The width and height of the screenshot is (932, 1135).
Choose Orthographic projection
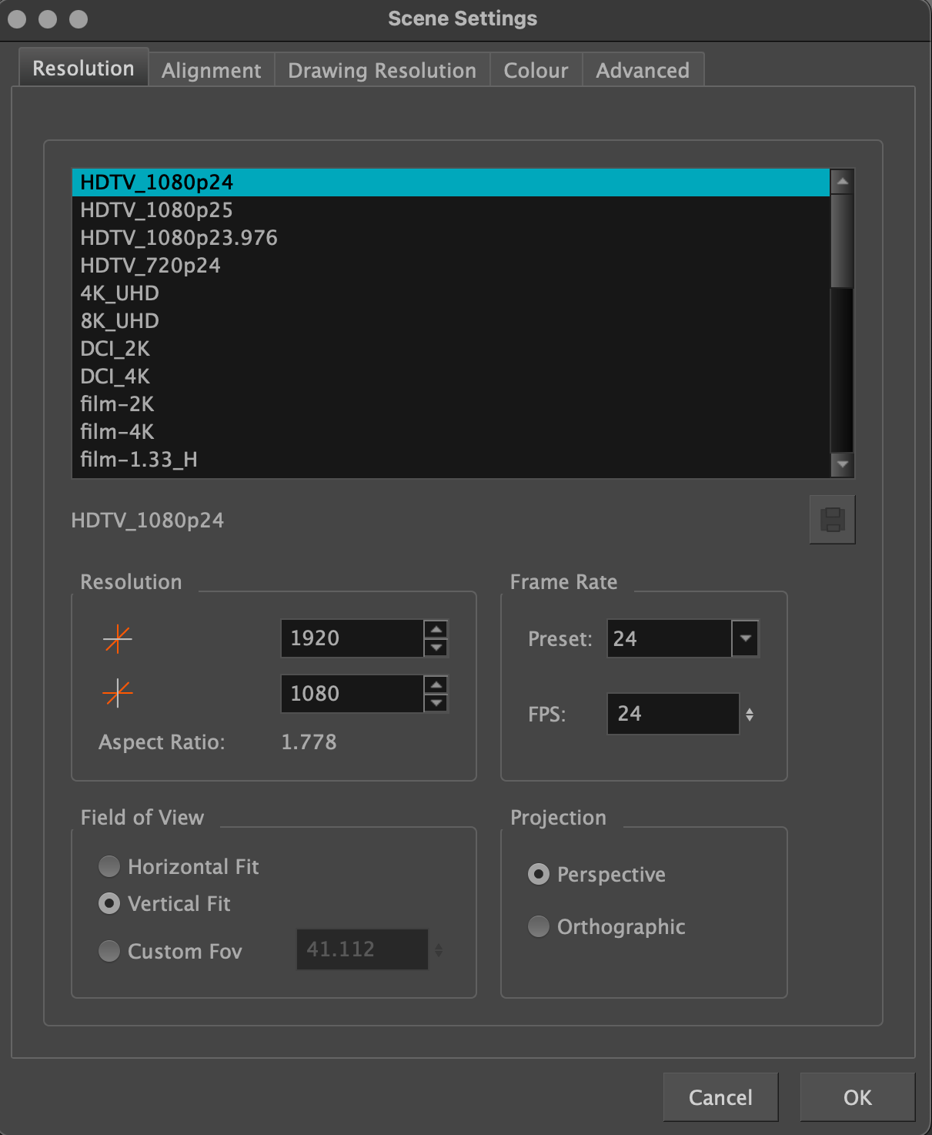point(539,926)
